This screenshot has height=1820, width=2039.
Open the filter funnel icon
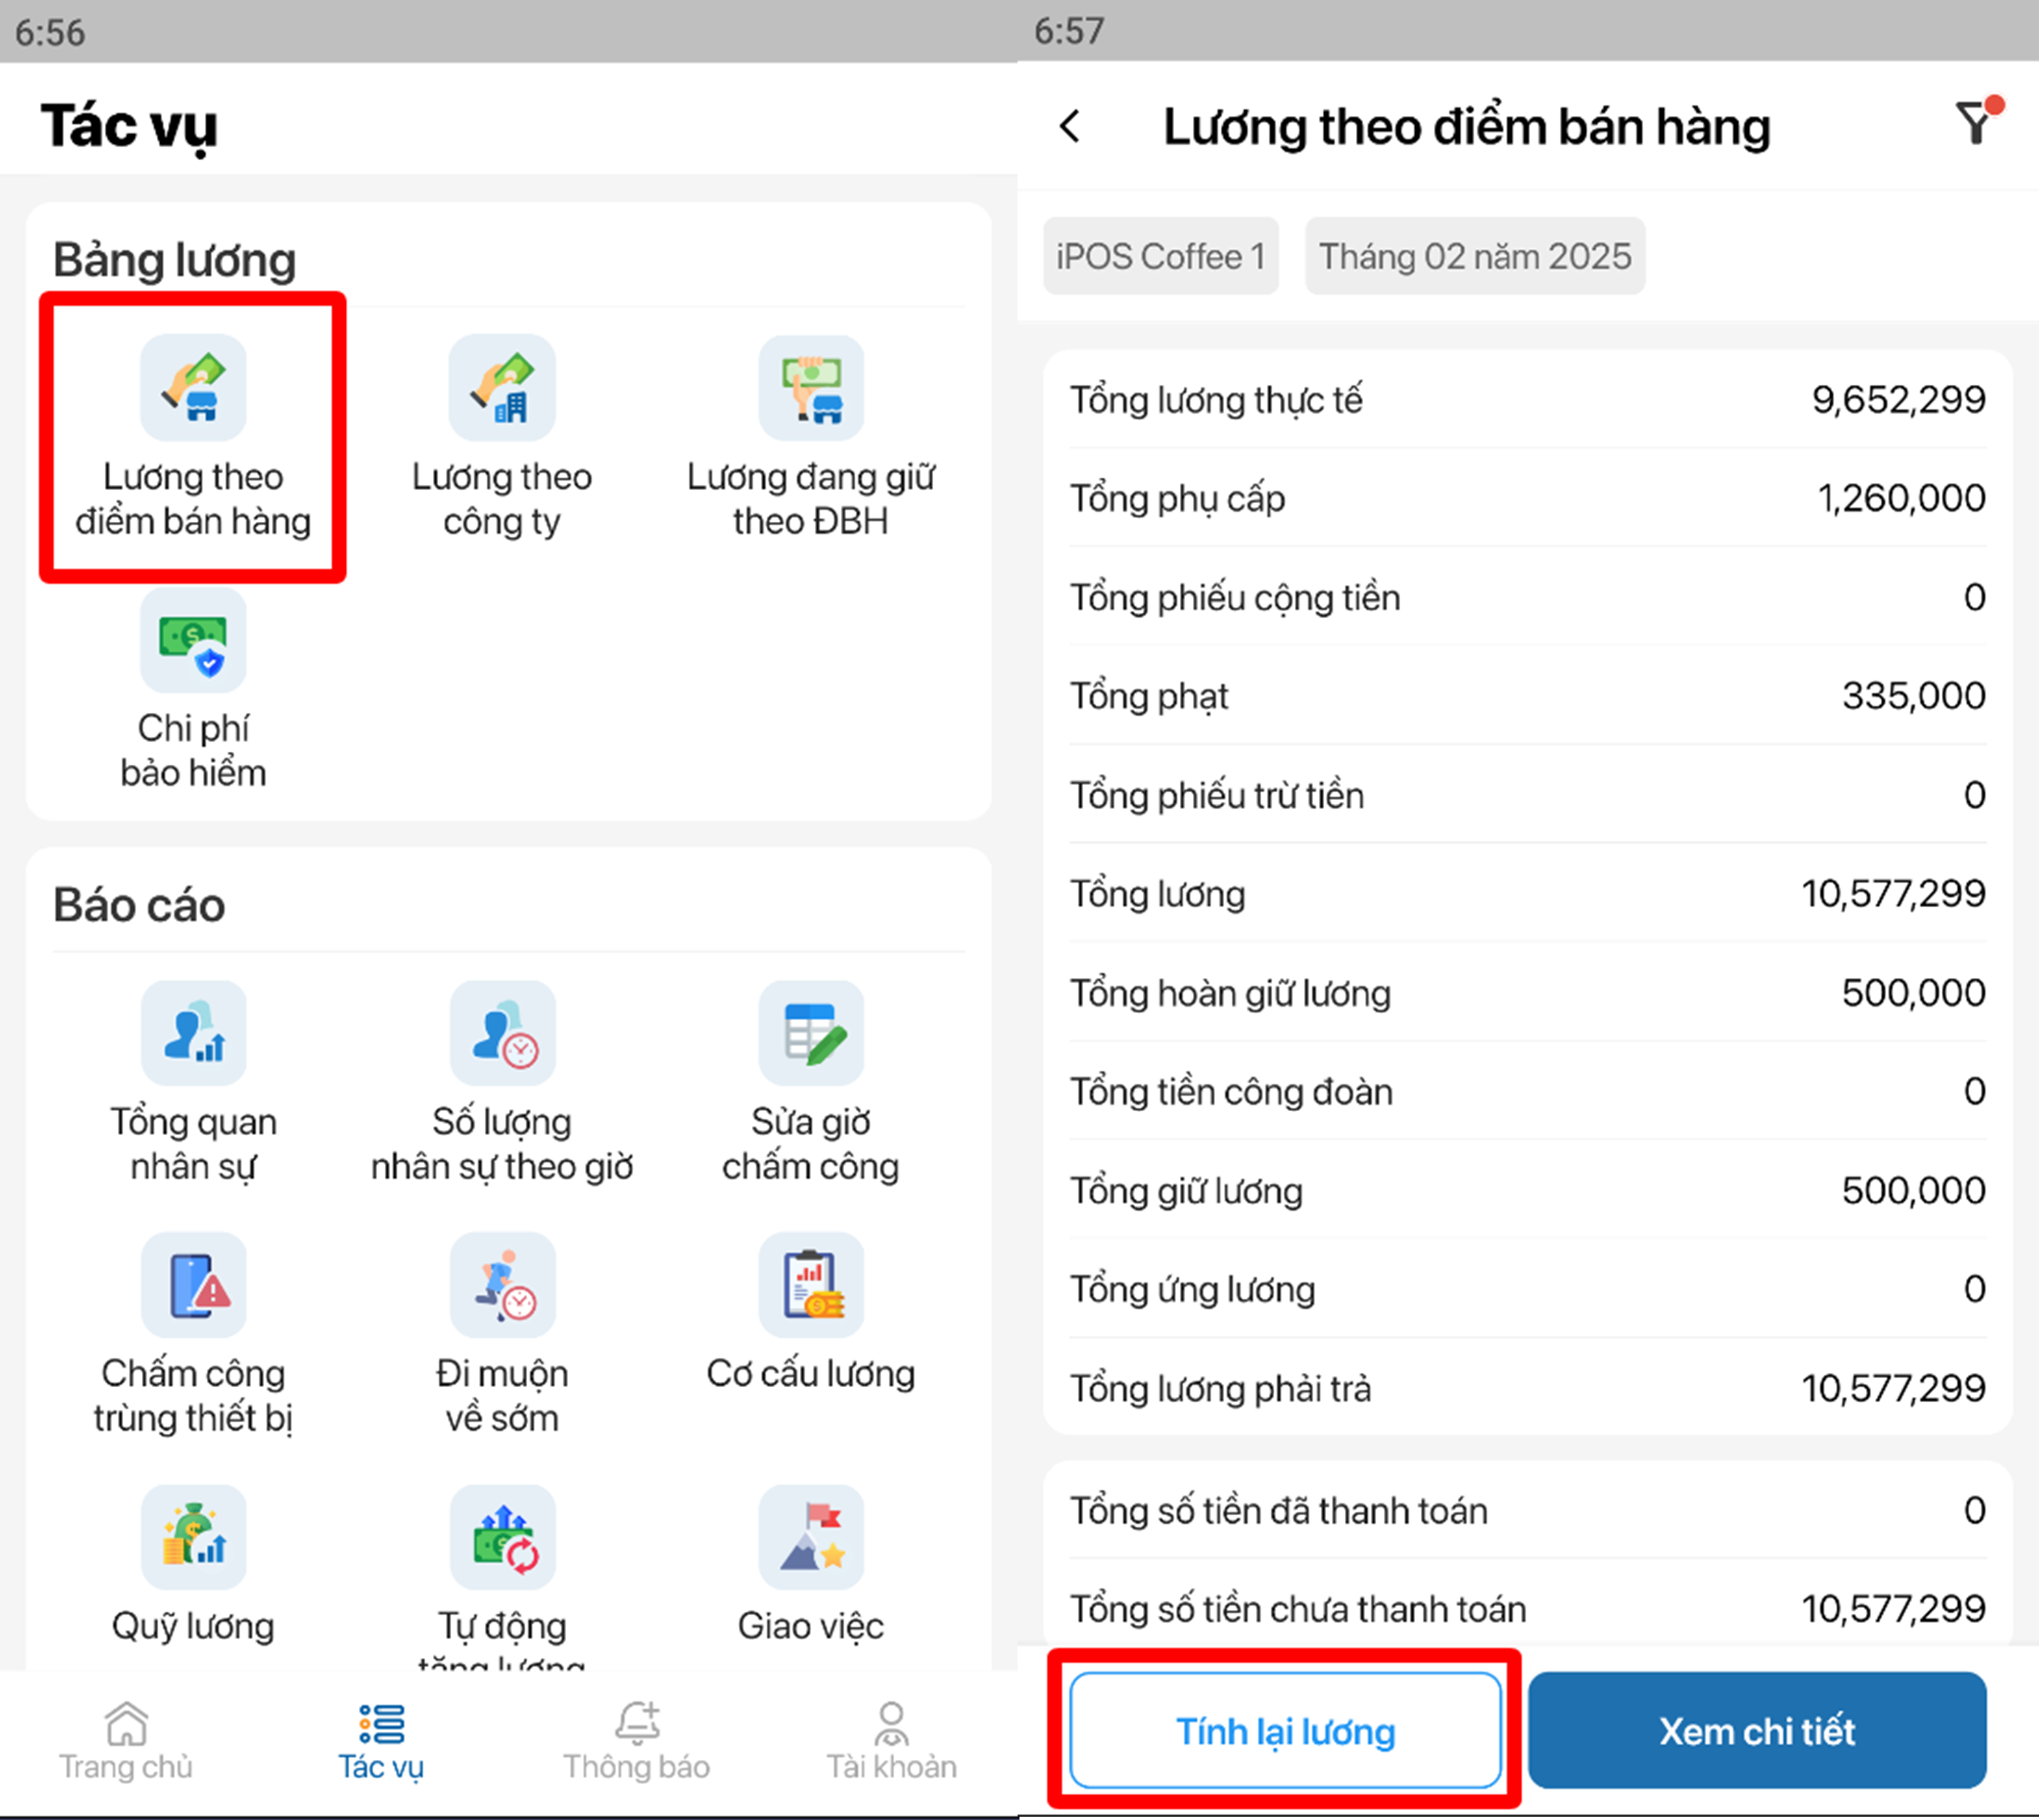pos(1975,124)
